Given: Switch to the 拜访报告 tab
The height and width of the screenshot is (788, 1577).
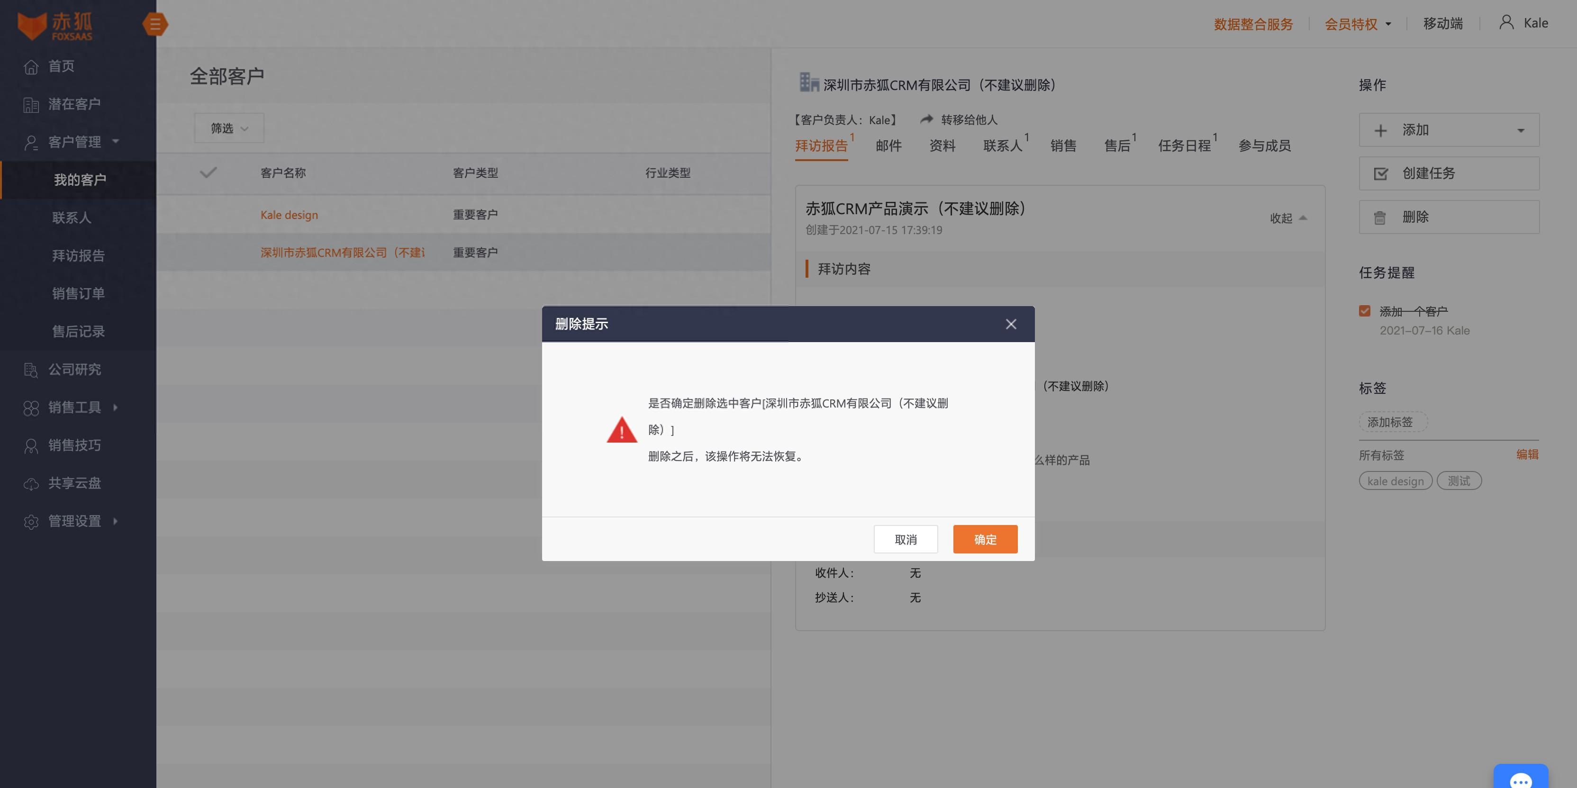Looking at the screenshot, I should pos(821,146).
